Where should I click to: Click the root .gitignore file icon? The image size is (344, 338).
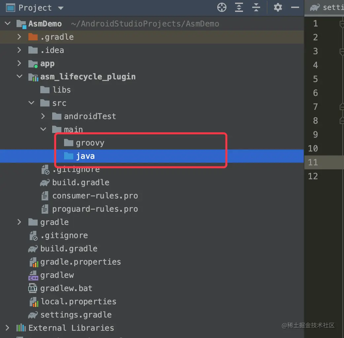pyautogui.click(x=33, y=235)
